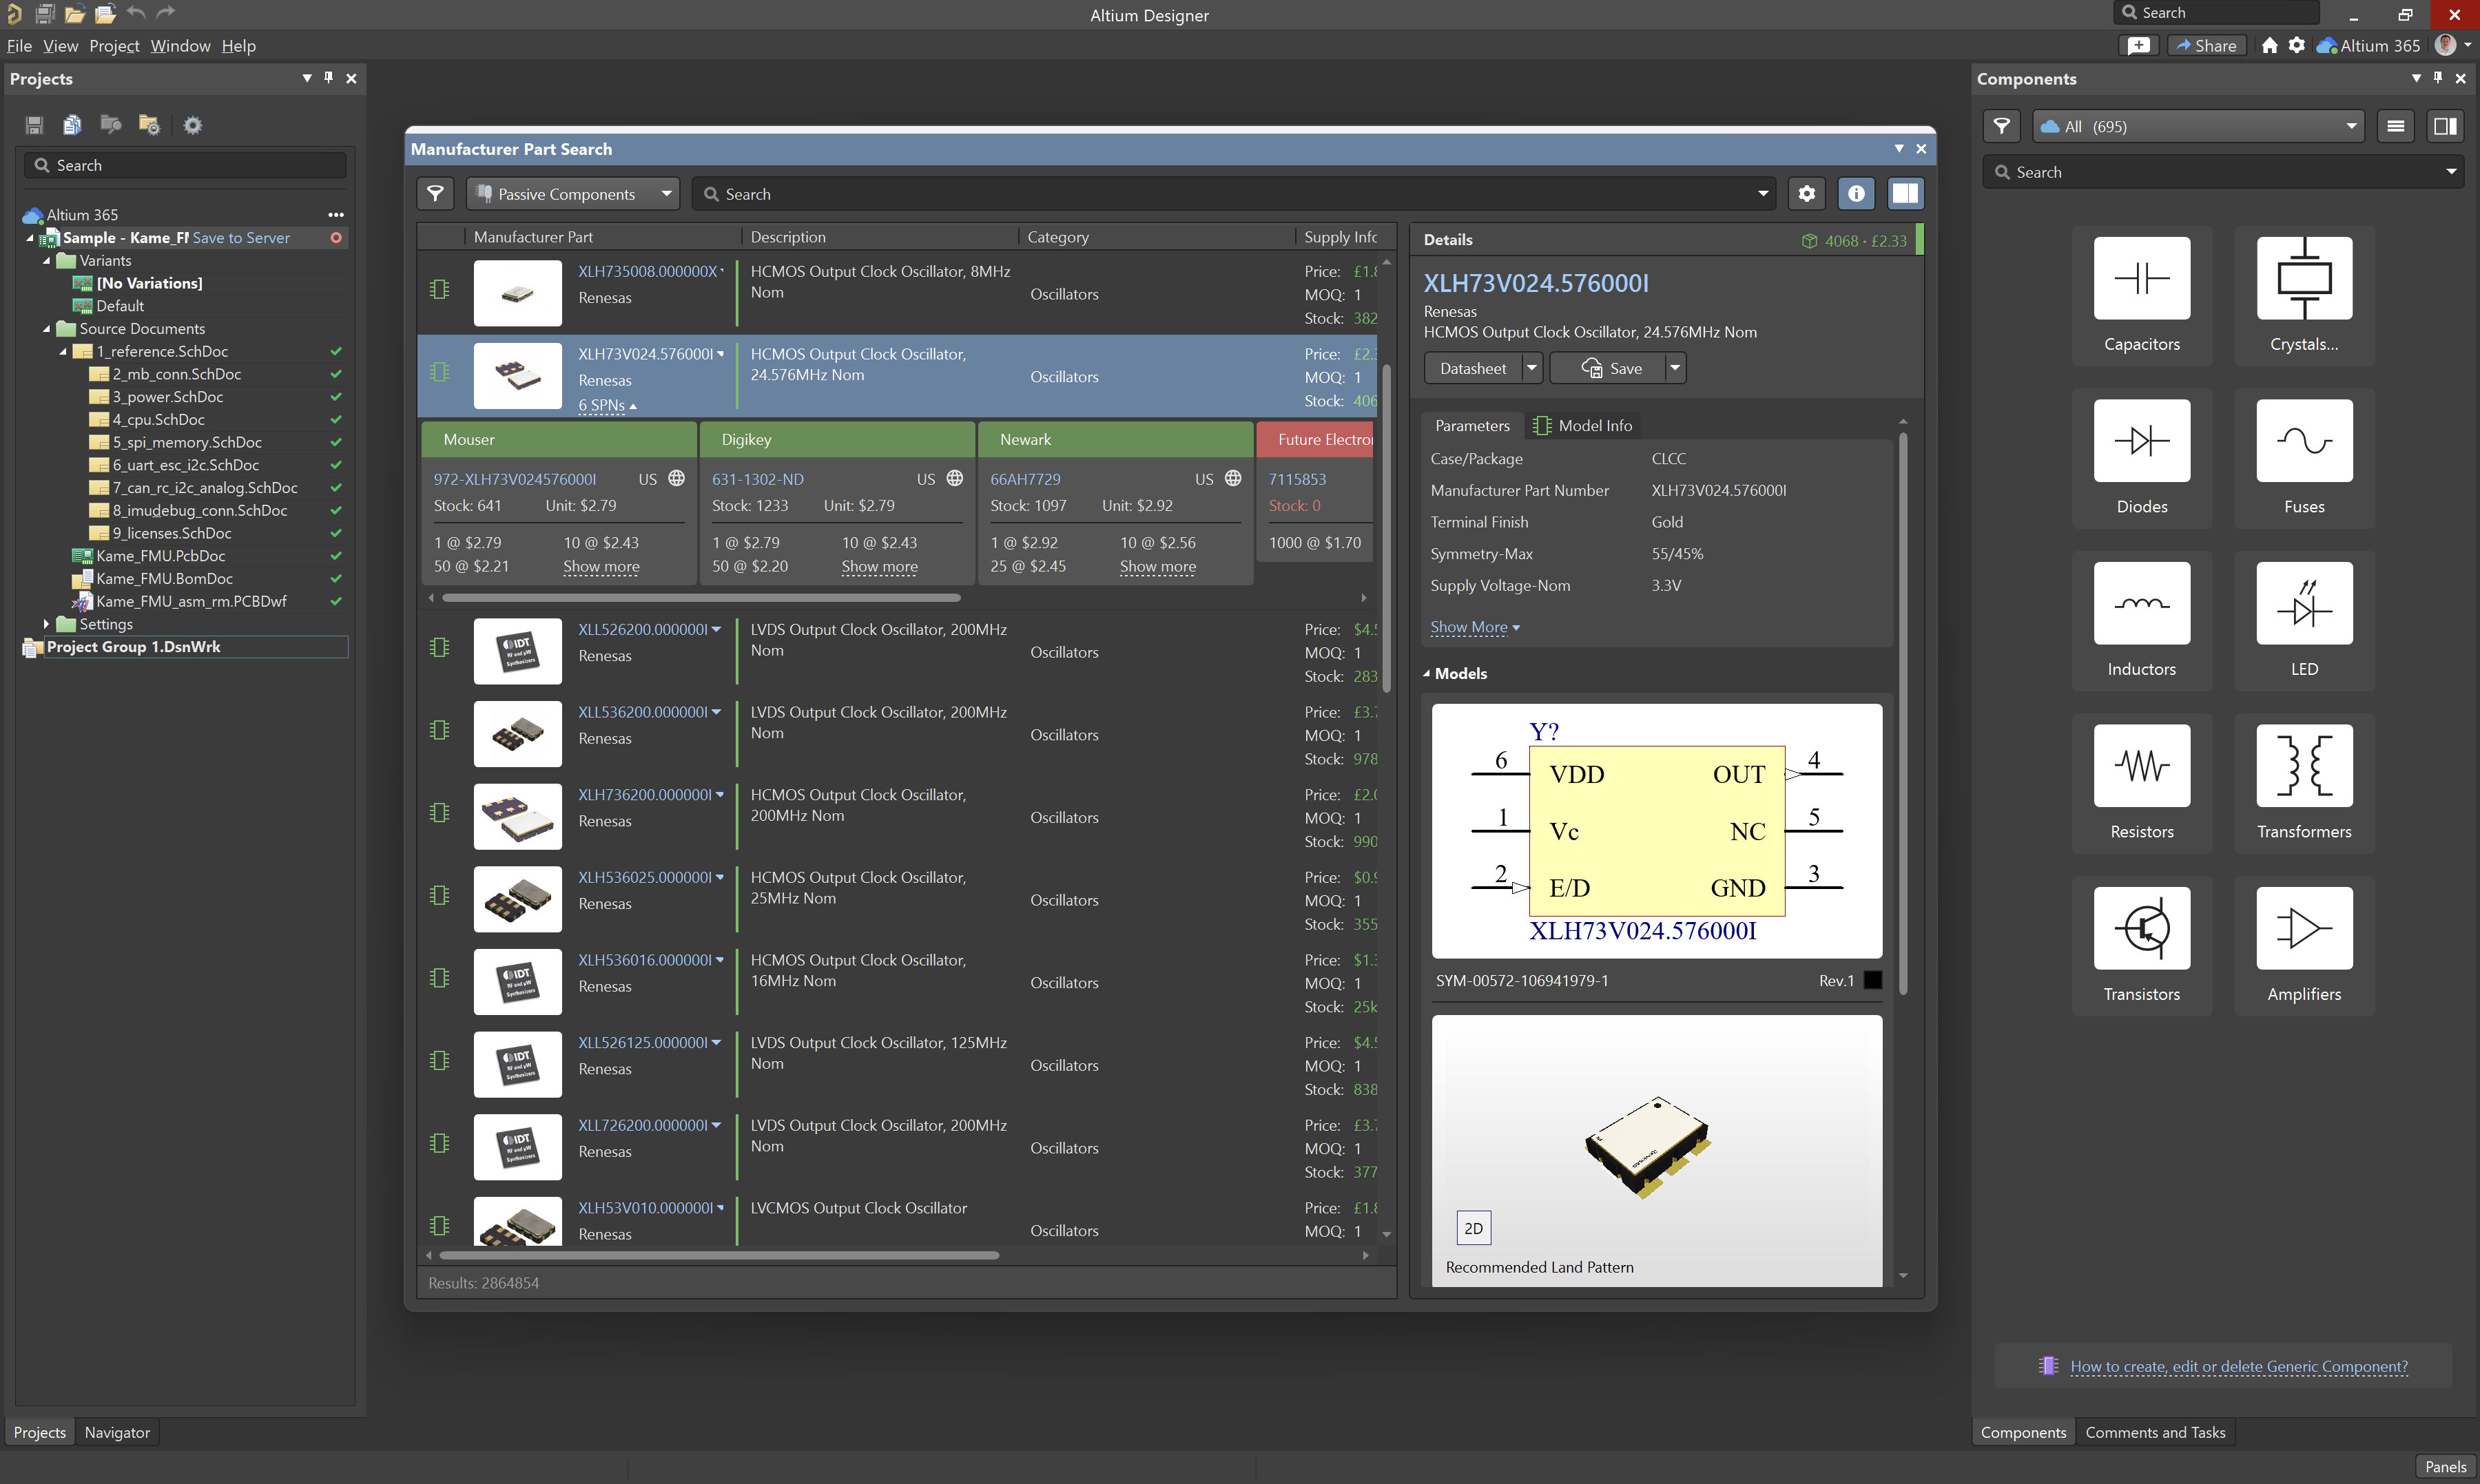The image size is (2480, 1484).
Task: Toggle the split view panel button
Action: click(1905, 194)
